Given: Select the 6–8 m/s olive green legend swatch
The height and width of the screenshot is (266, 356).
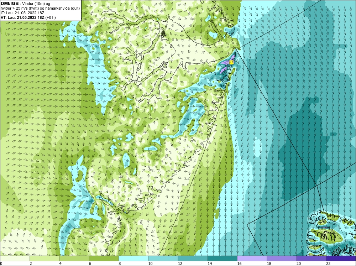Looking at the screenshot, I should [x=104, y=259].
